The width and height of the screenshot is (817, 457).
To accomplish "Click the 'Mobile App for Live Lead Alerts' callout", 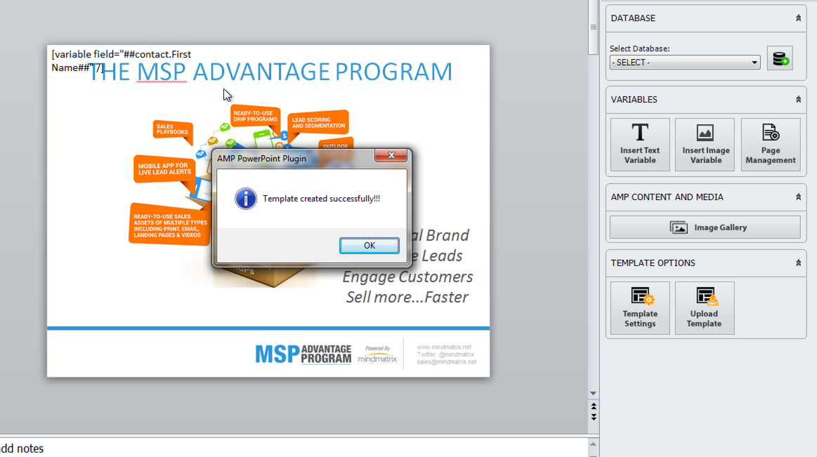I will click(x=164, y=169).
